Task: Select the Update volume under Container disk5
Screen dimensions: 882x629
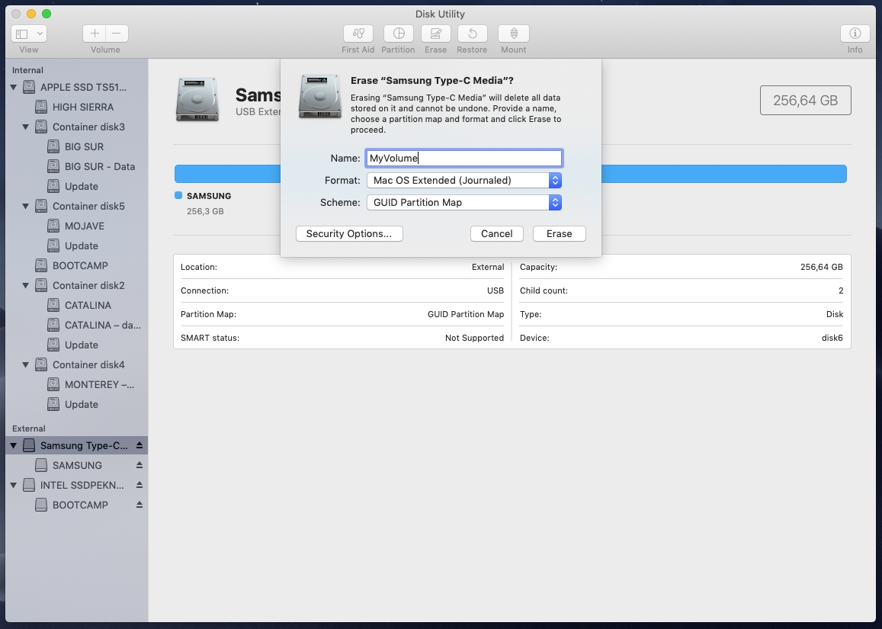Action: [77, 246]
